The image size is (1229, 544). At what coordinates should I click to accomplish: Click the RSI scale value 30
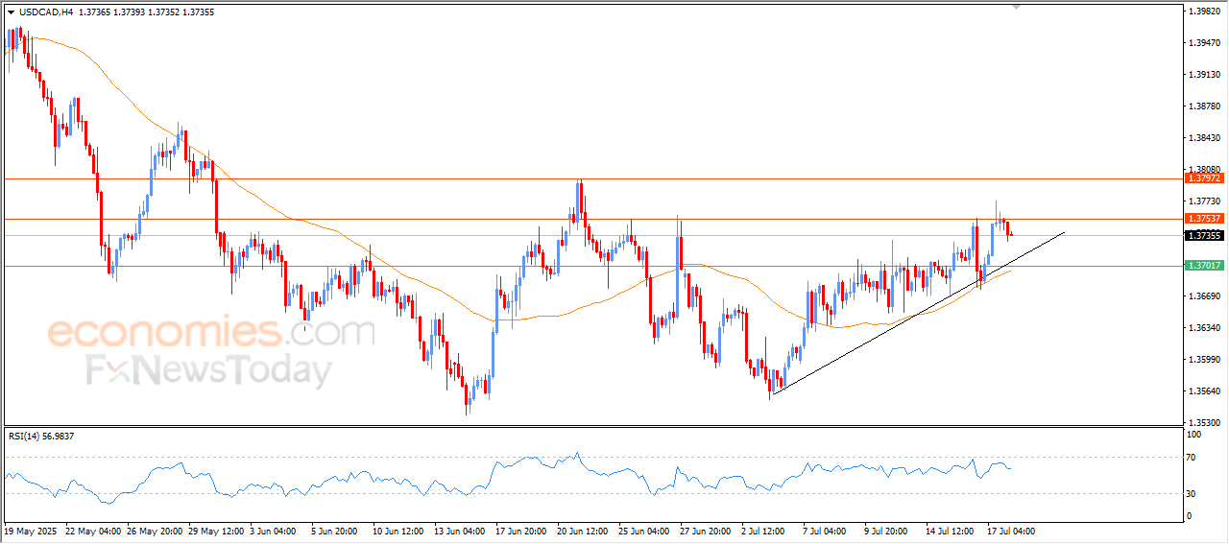[1193, 494]
